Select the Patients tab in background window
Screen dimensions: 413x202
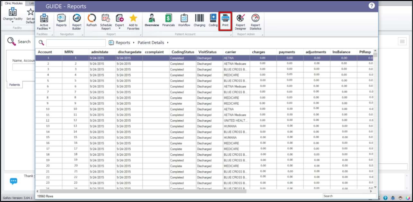[14, 85]
